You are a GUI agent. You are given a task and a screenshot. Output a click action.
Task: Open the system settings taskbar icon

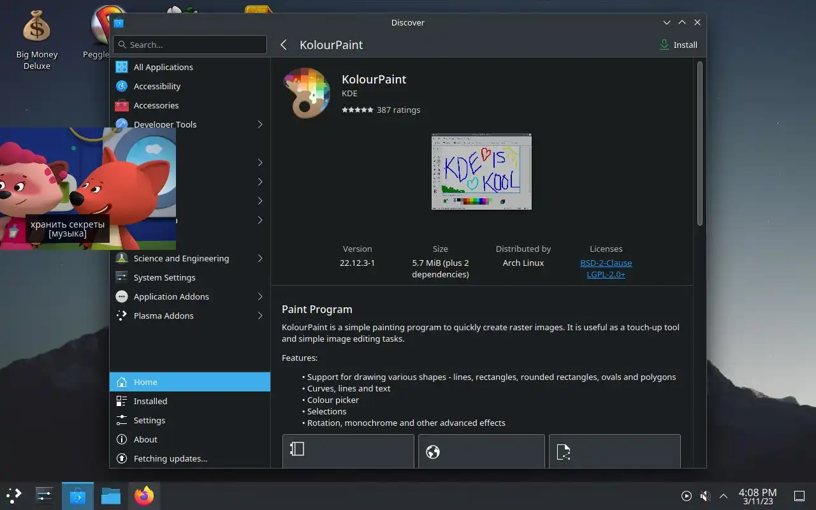point(44,495)
